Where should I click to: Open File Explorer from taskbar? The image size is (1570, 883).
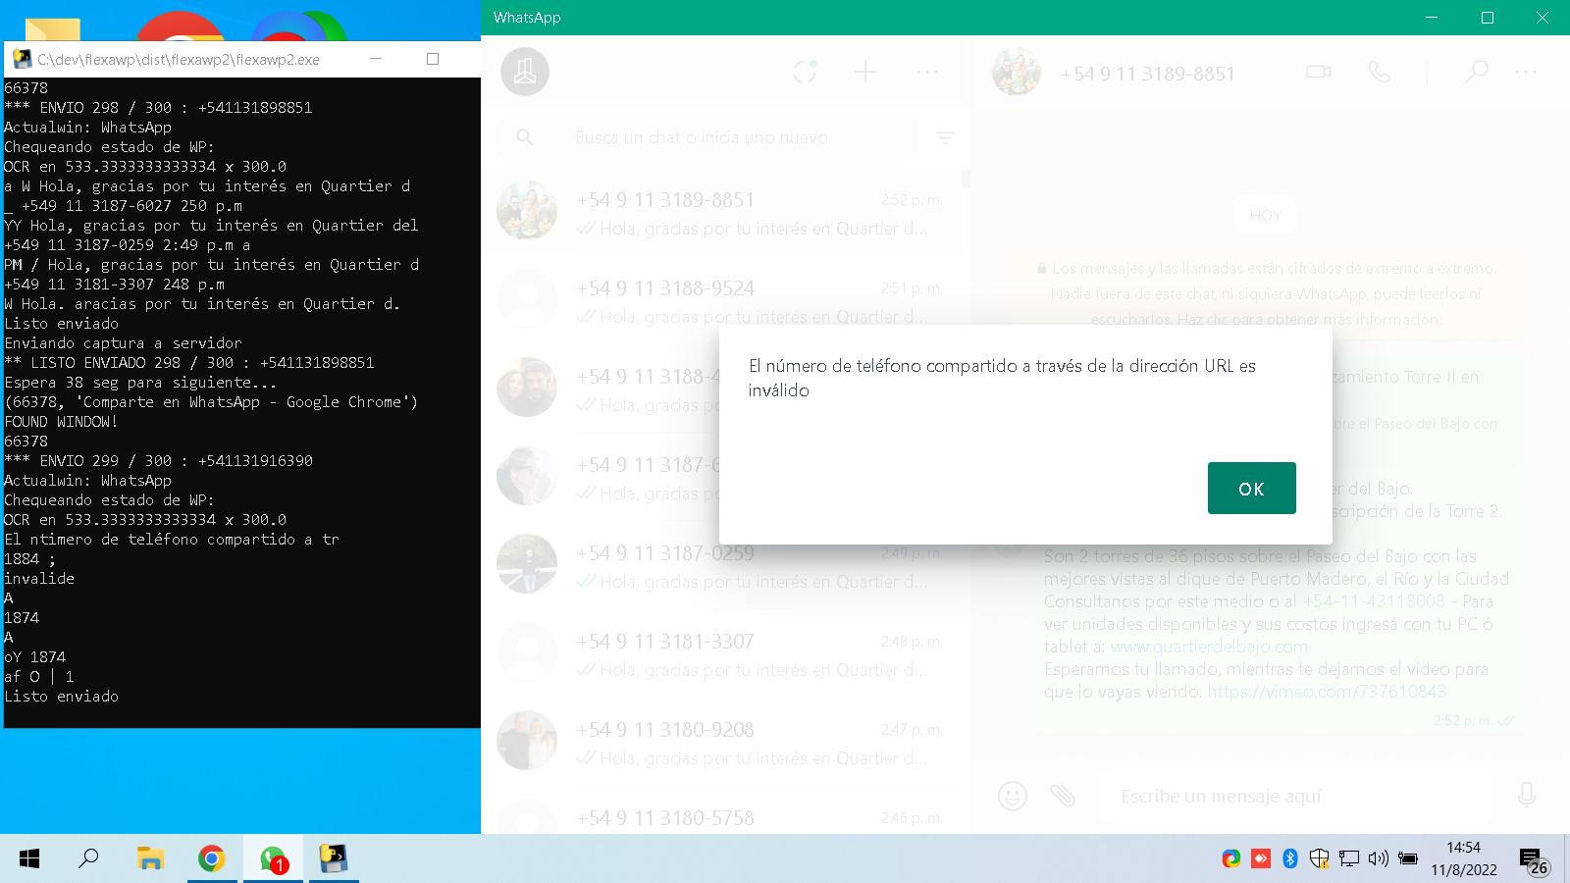coord(150,859)
